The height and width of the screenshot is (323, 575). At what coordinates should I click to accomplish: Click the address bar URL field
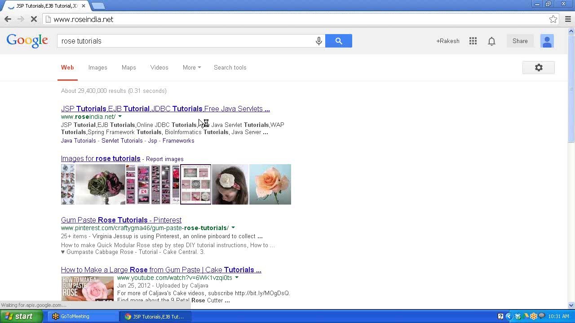[x=296, y=19]
